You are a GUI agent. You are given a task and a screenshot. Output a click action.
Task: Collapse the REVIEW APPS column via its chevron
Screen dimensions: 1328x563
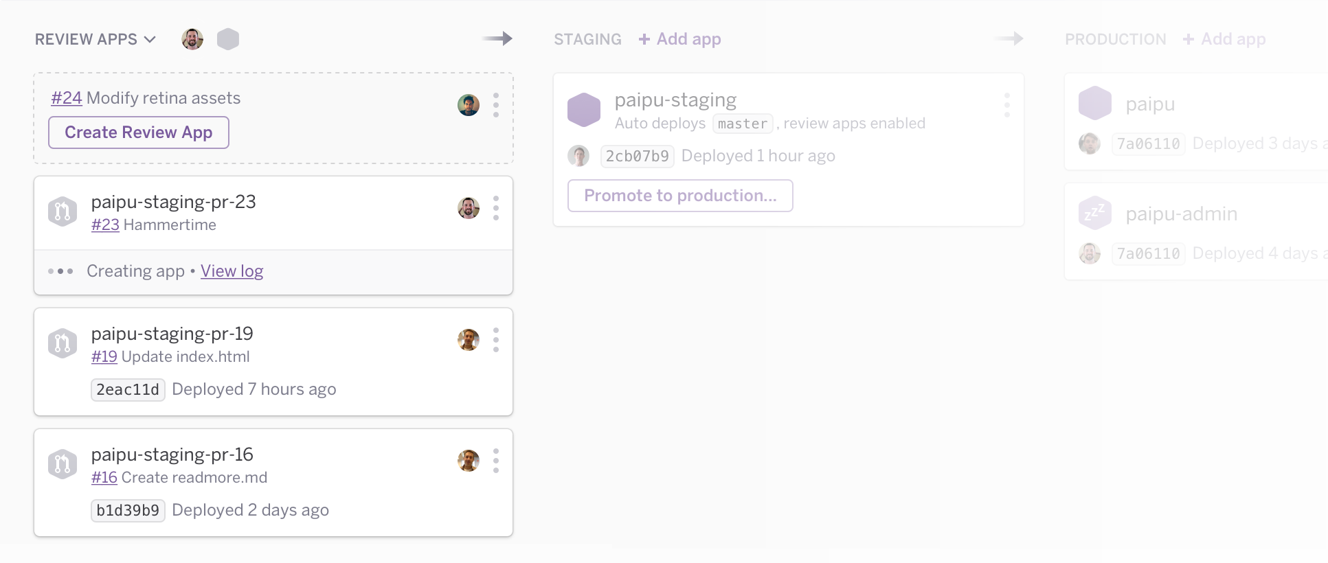pyautogui.click(x=150, y=40)
